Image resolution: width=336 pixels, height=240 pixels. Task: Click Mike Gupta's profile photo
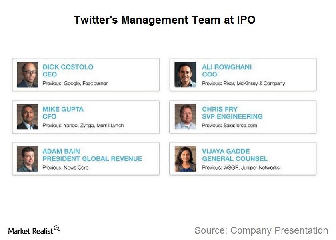pyautogui.click(x=28, y=117)
